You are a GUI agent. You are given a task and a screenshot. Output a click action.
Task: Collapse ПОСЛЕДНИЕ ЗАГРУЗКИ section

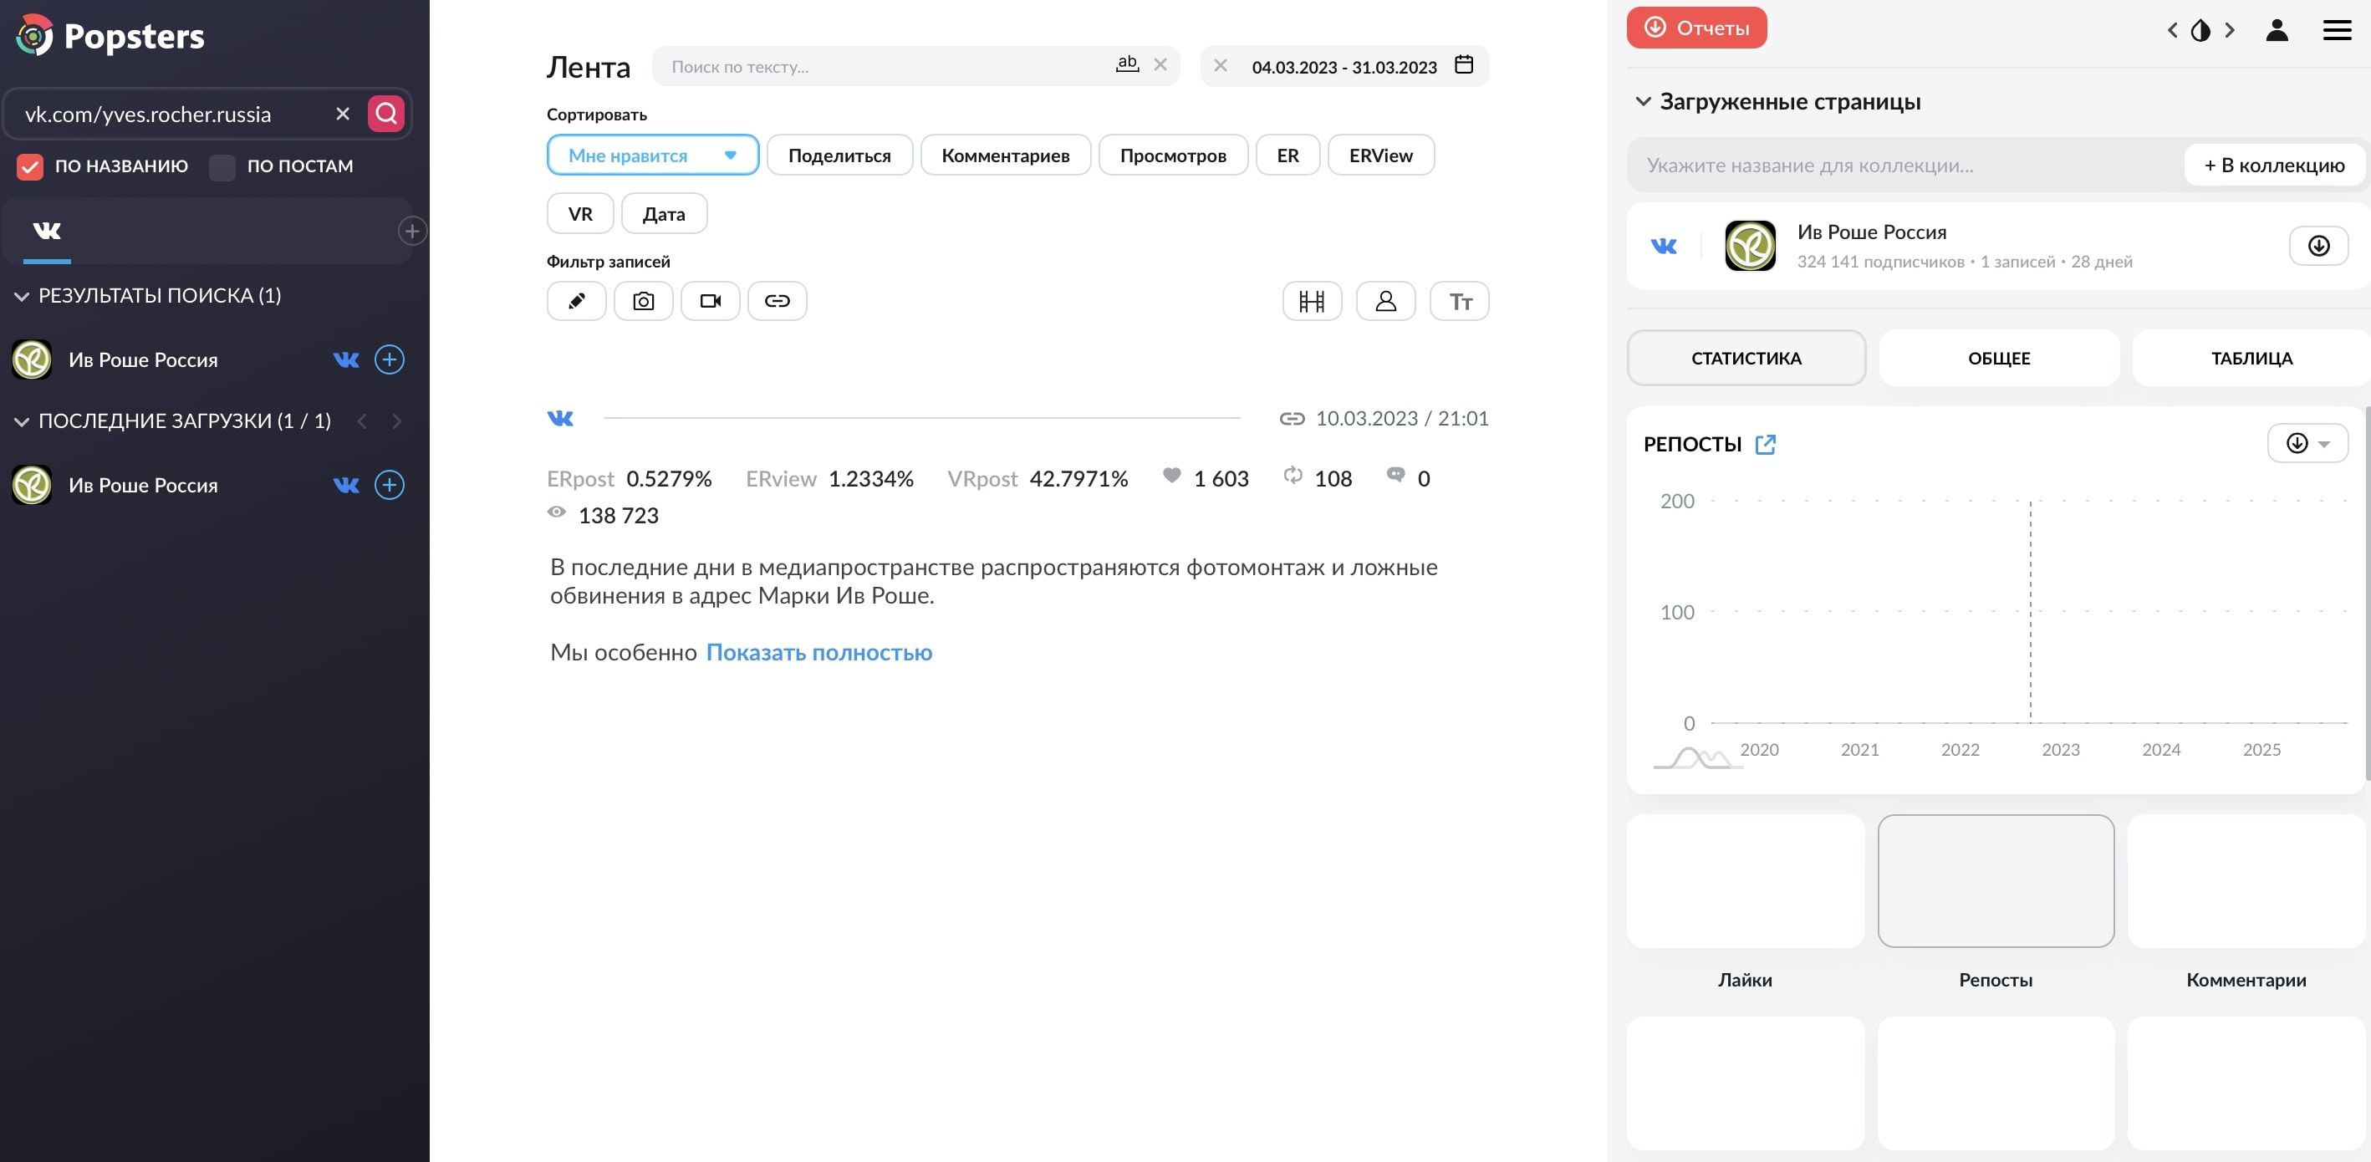[x=21, y=421]
